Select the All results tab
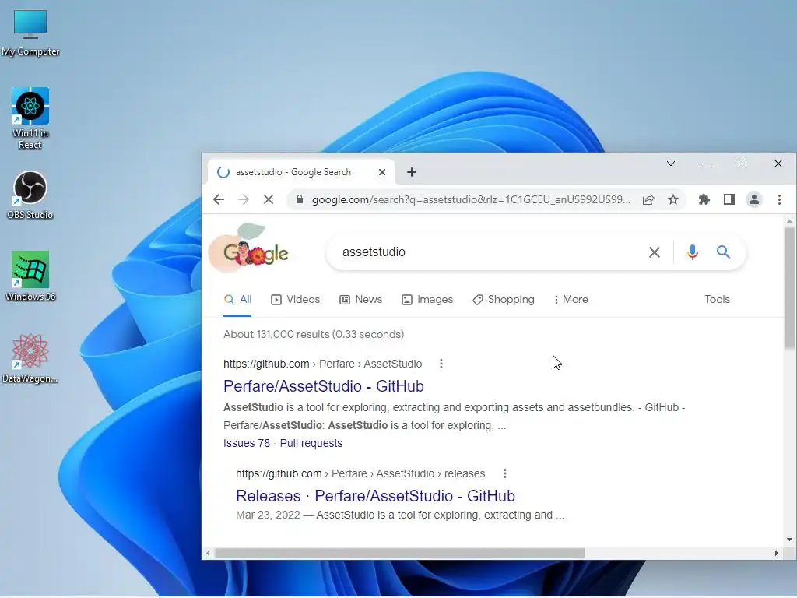The width and height of the screenshot is (797, 598). click(238, 300)
